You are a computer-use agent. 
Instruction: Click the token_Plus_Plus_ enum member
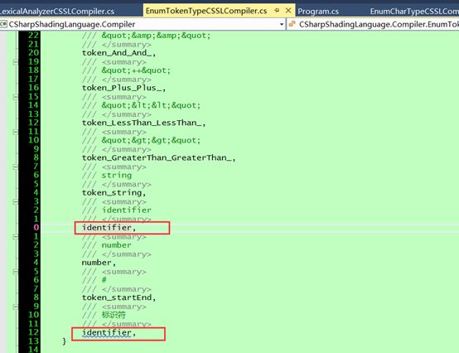point(123,88)
